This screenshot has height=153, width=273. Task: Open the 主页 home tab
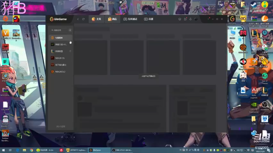coord(97,19)
